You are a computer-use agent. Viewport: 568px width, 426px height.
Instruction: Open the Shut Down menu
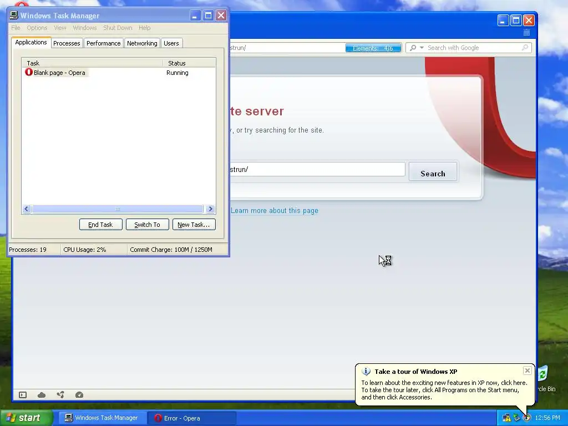tap(118, 28)
